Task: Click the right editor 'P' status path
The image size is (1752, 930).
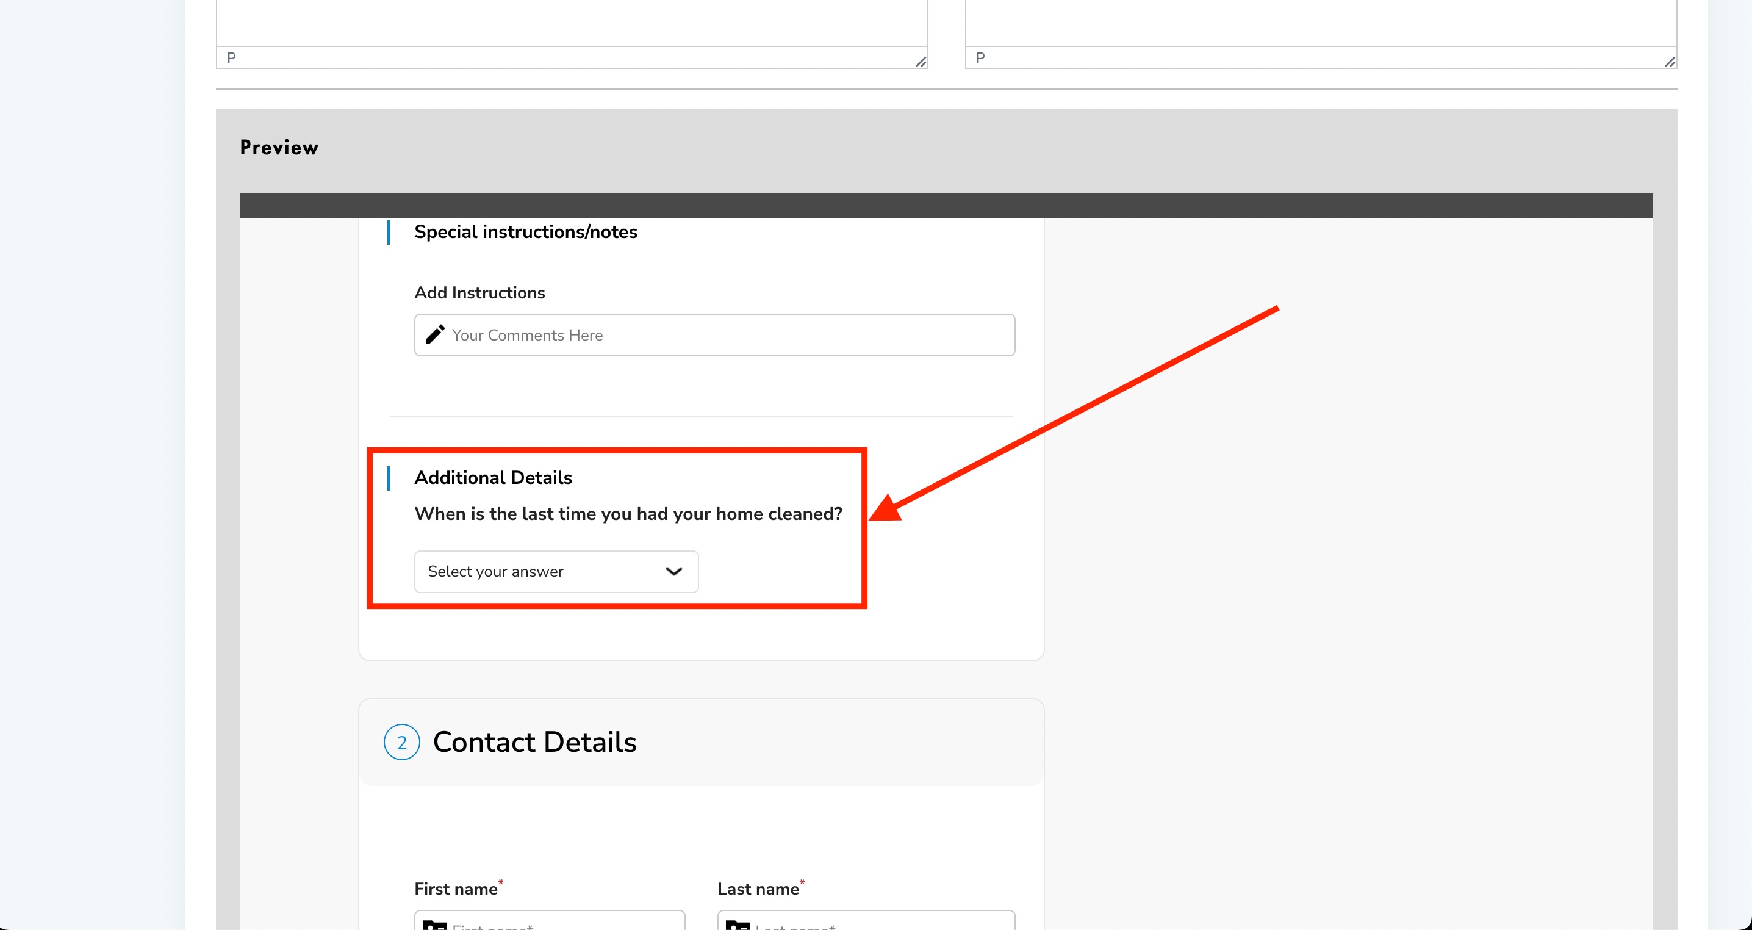Action: [x=980, y=58]
